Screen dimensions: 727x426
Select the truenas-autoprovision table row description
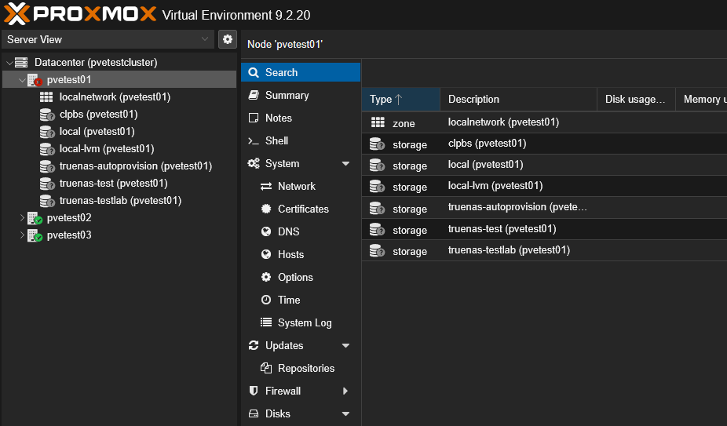coord(517,207)
